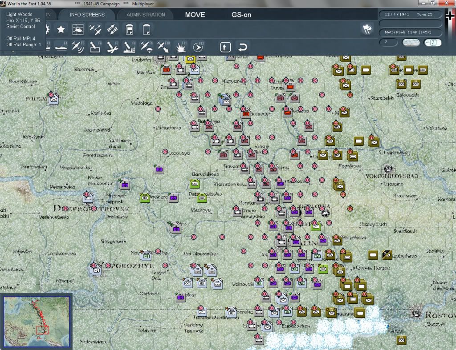The image size is (456, 350).
Task: Click the Rostov city marker
Action: (416, 314)
